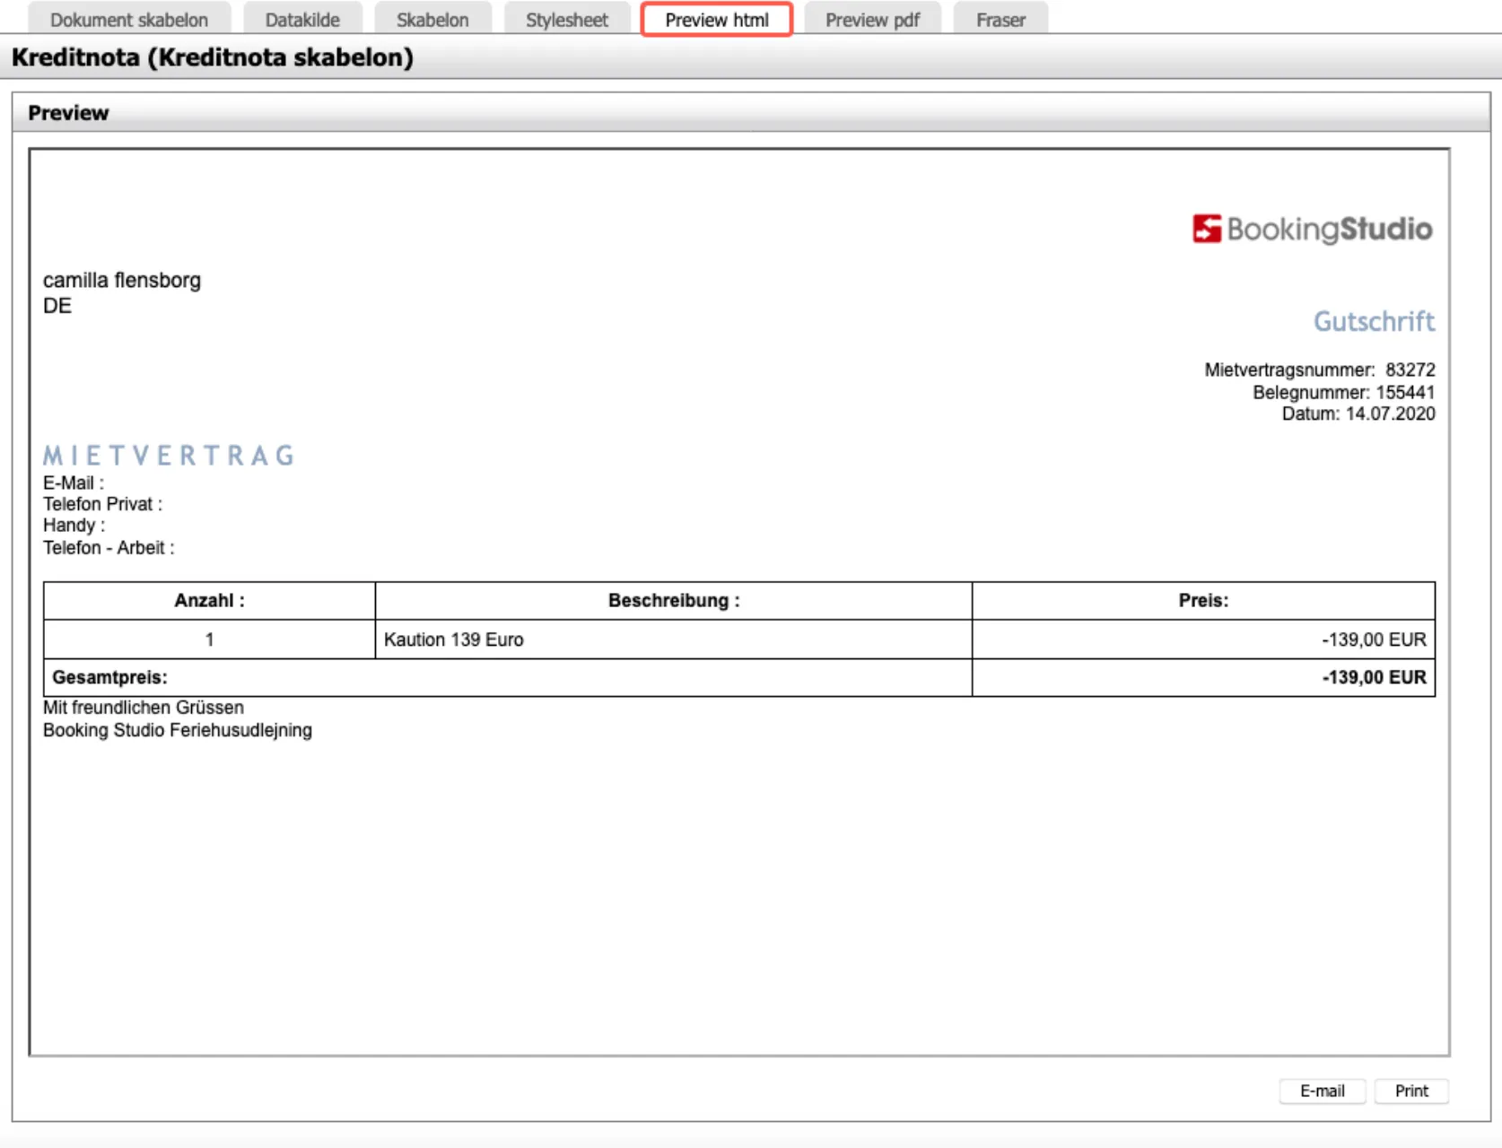This screenshot has height=1148, width=1502.
Task: Click the Preview html tab
Action: pos(716,20)
